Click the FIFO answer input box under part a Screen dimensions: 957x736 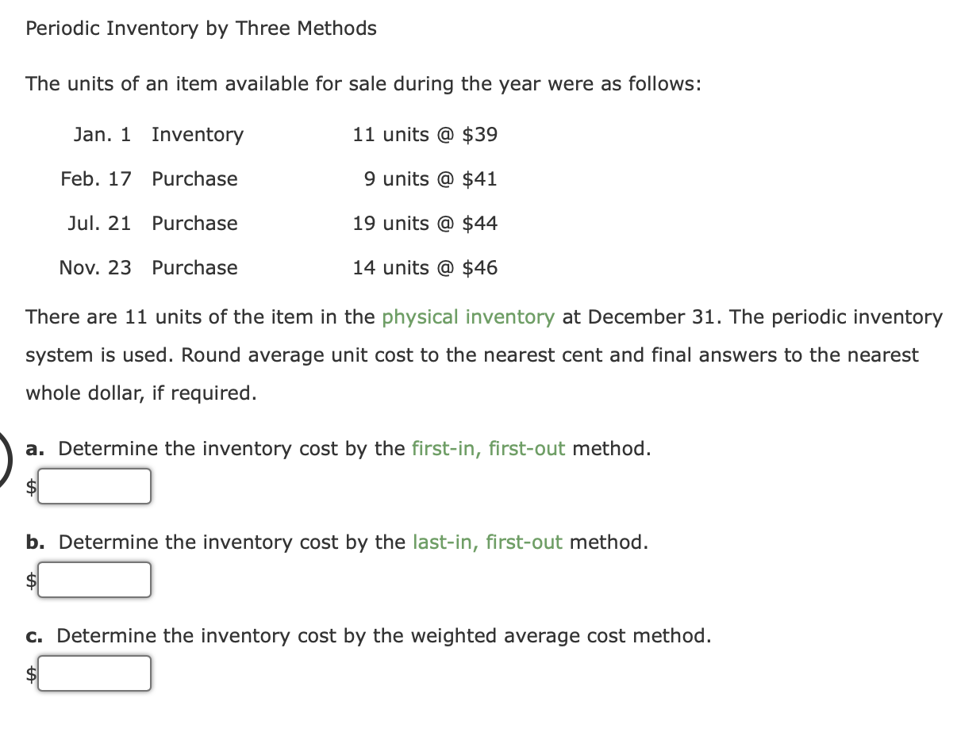click(94, 486)
